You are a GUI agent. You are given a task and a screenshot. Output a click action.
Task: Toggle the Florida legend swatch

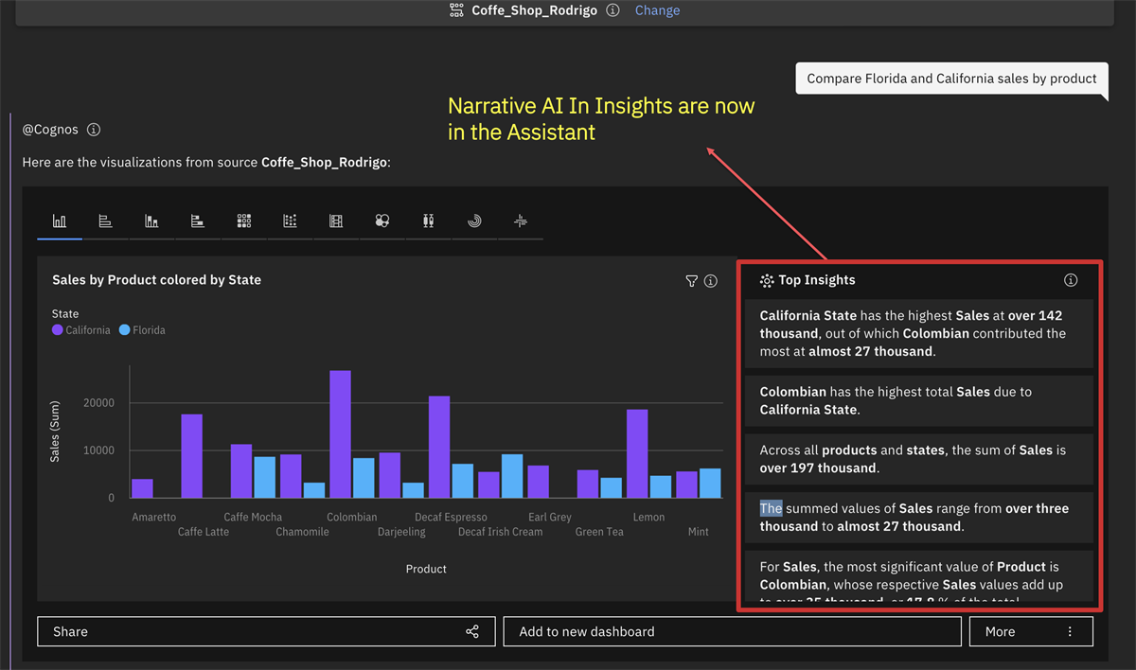tap(125, 329)
